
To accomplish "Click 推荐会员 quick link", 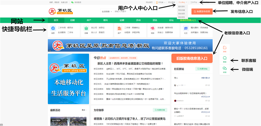I will click(x=169, y=27).
